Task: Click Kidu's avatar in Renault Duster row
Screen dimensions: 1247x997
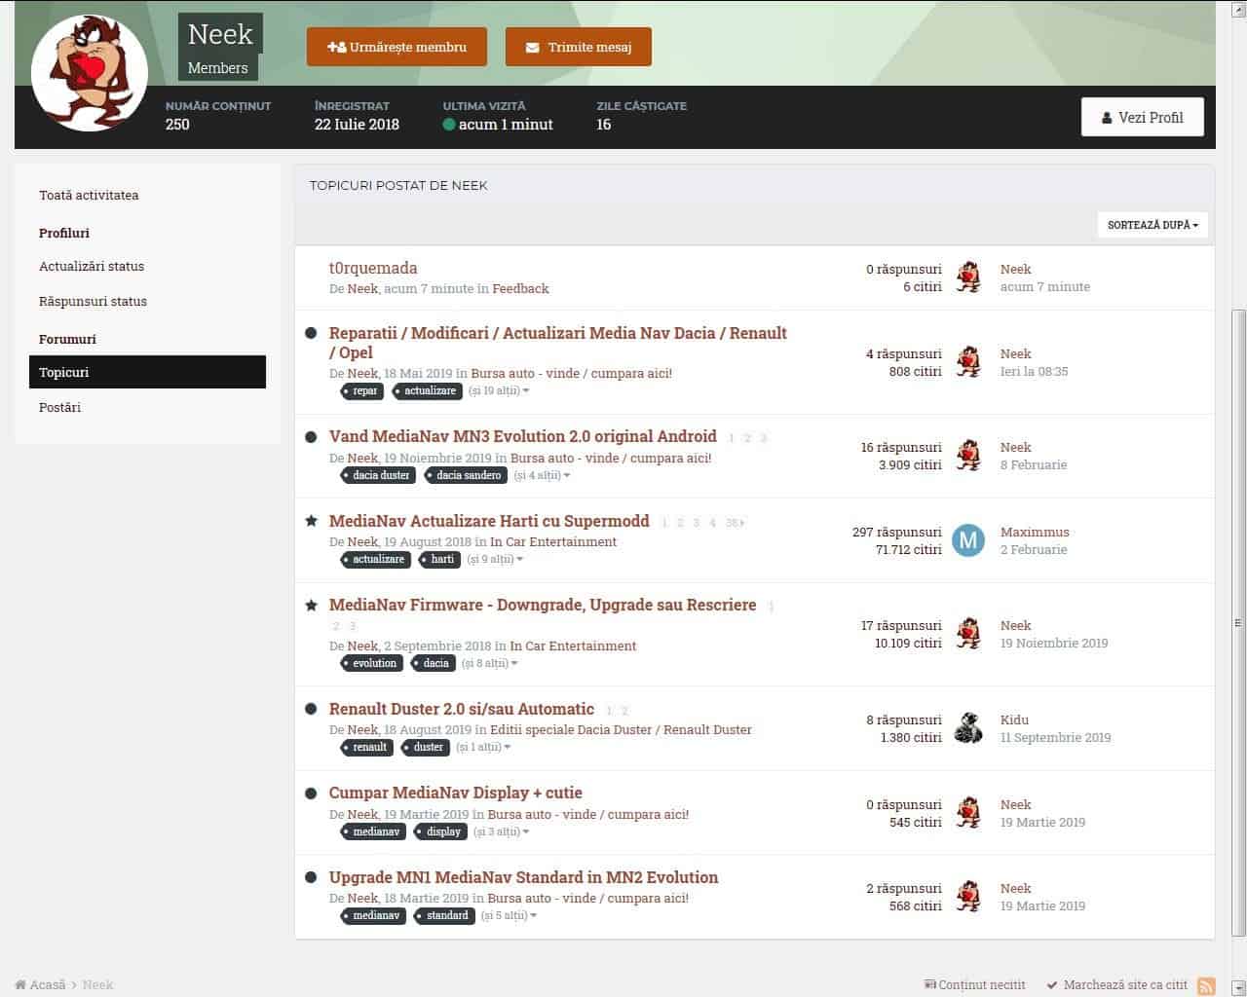Action: (967, 728)
